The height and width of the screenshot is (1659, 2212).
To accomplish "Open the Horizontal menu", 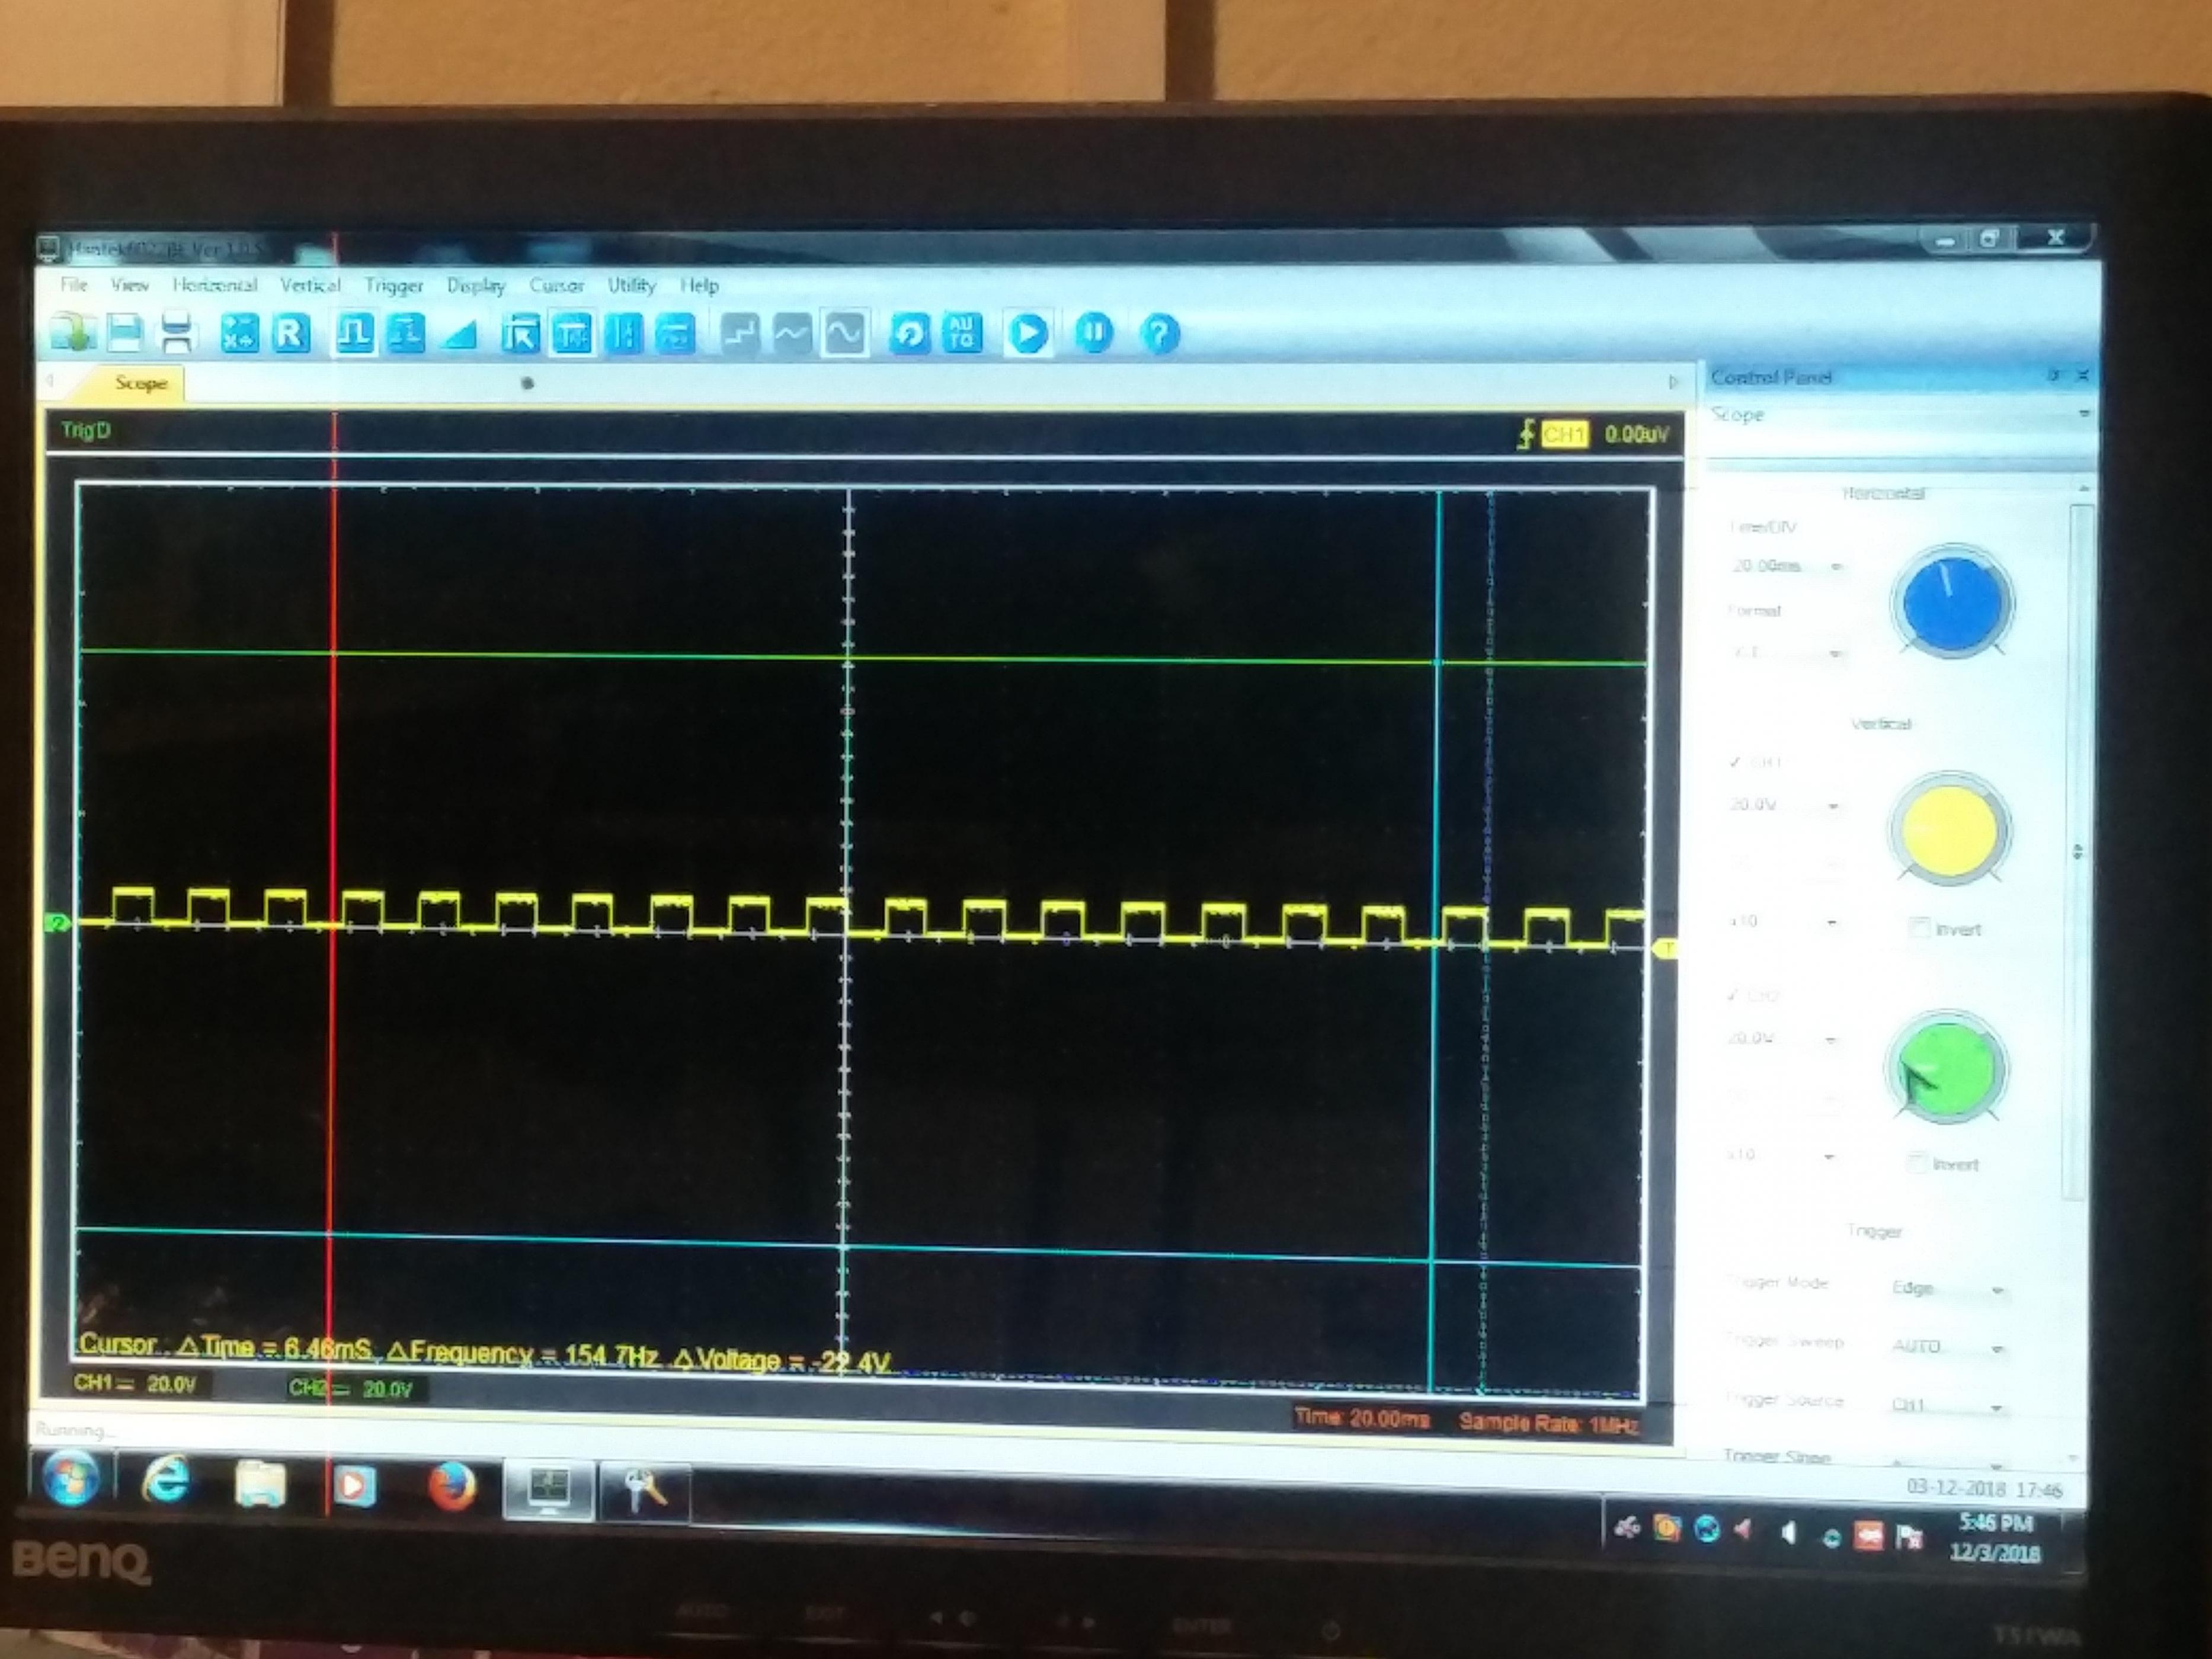I will [x=214, y=285].
